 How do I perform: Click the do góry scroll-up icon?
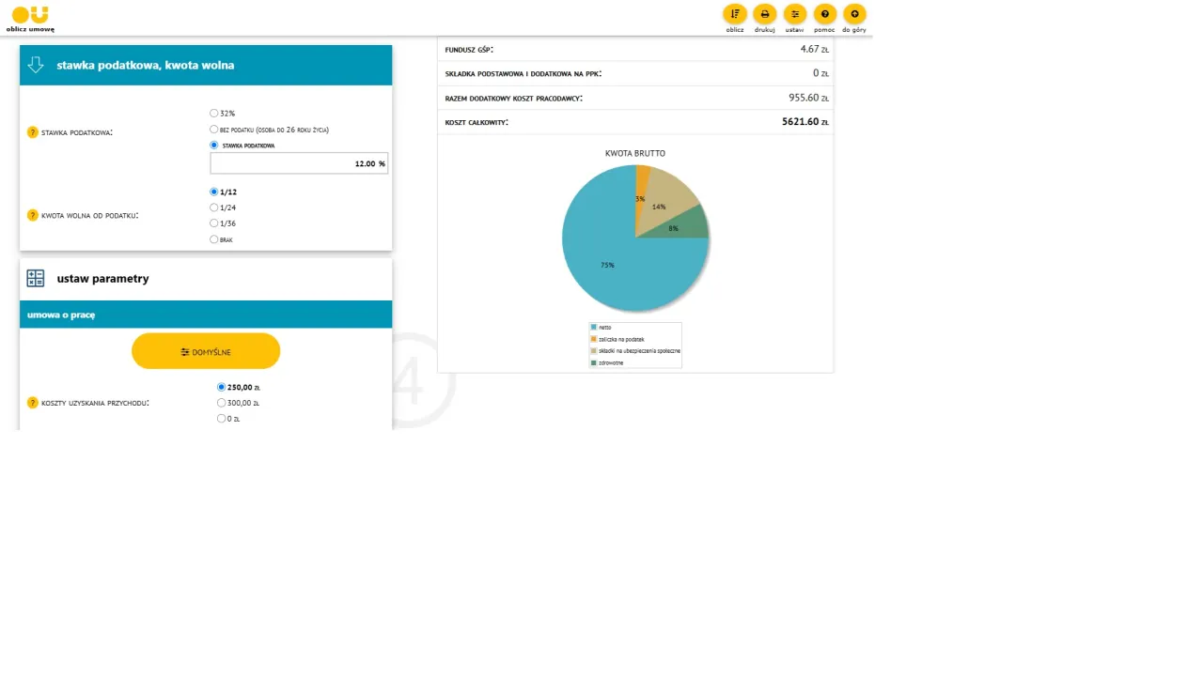click(853, 14)
